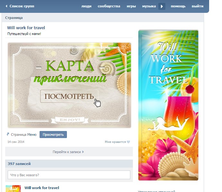Click the arrow next to Перейти к записи

pos(83,152)
